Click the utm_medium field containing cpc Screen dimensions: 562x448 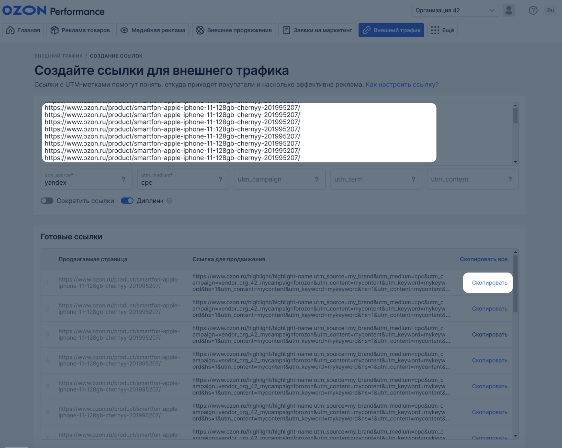point(183,179)
